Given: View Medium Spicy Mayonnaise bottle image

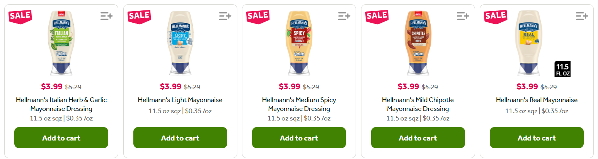Looking at the screenshot, I should [299, 43].
